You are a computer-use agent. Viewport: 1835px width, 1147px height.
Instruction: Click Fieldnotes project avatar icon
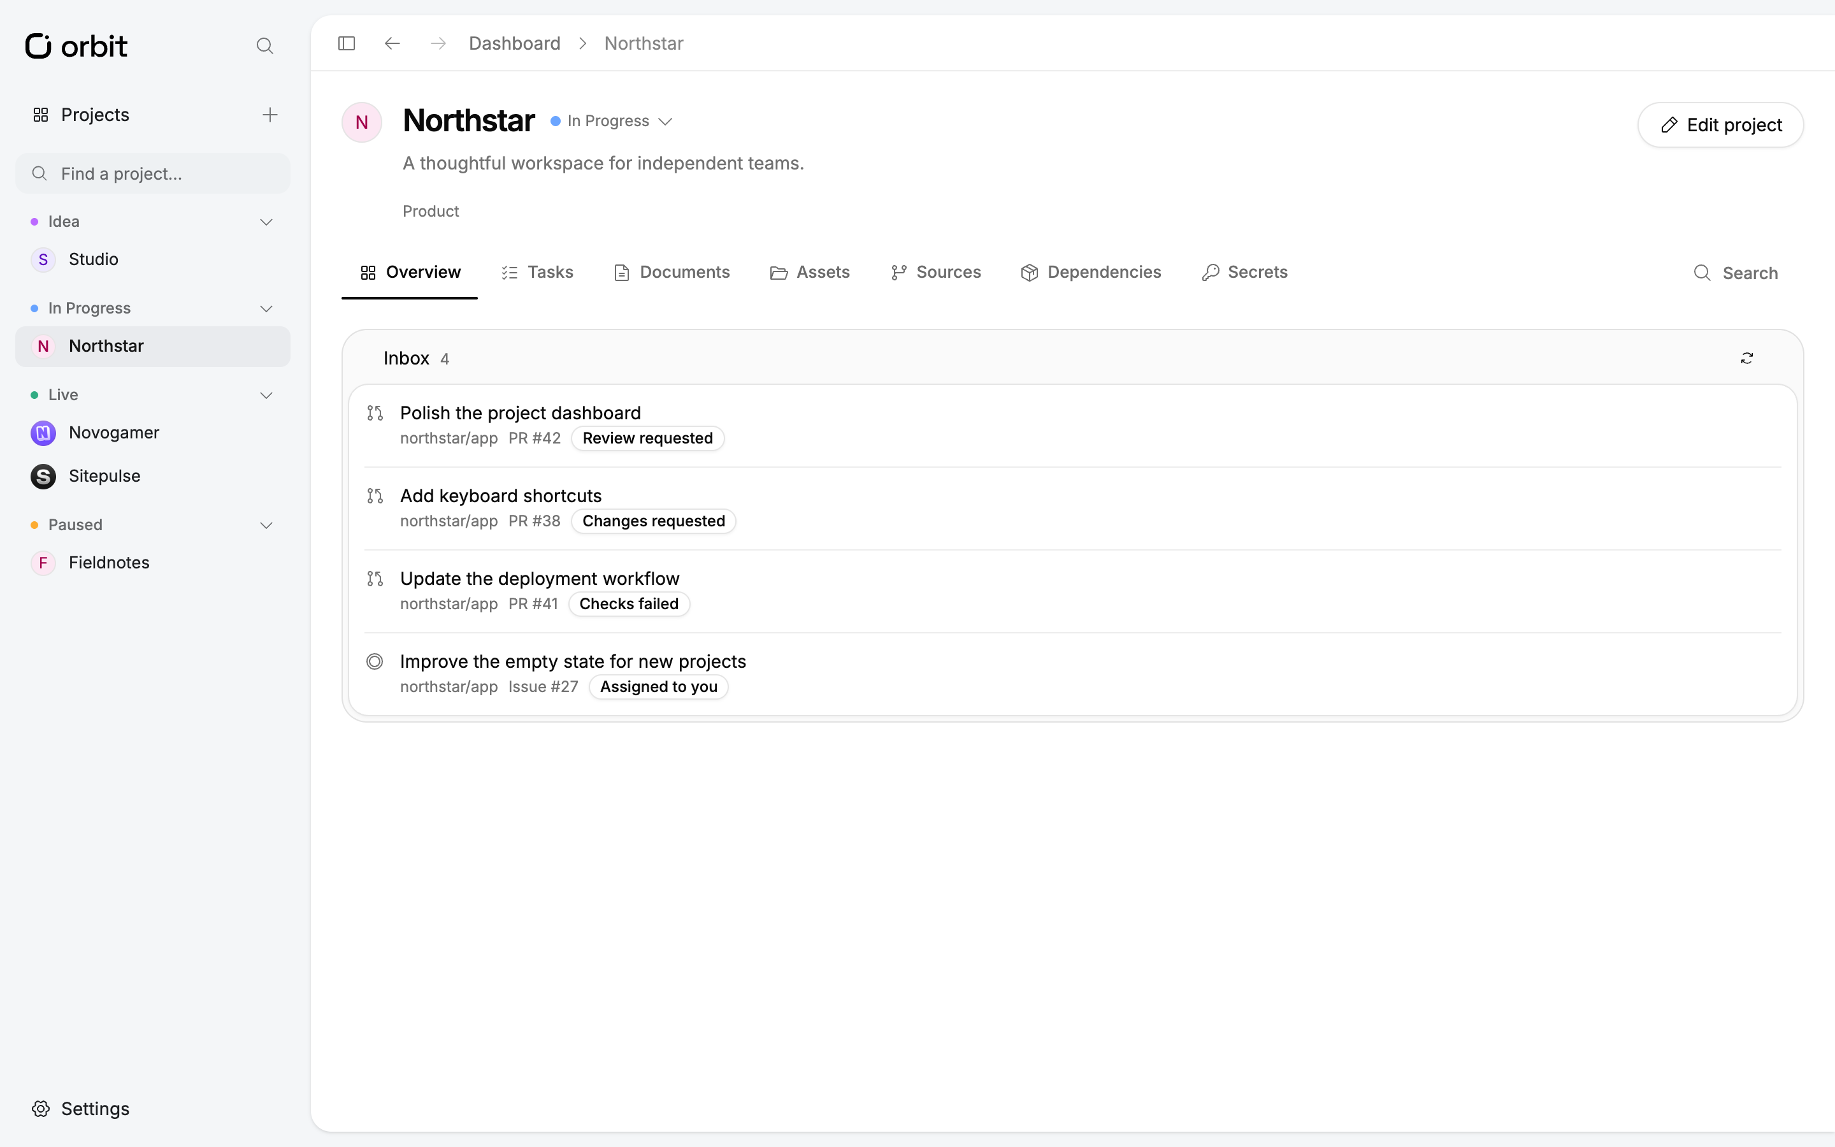(43, 563)
